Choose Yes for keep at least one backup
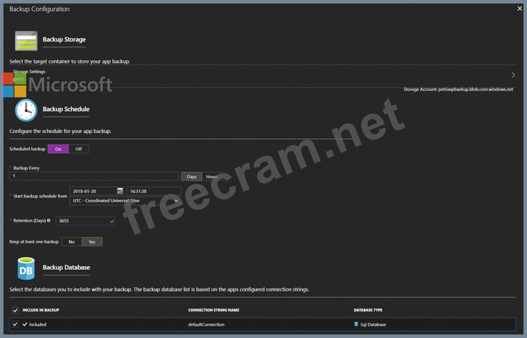 [x=92, y=242]
